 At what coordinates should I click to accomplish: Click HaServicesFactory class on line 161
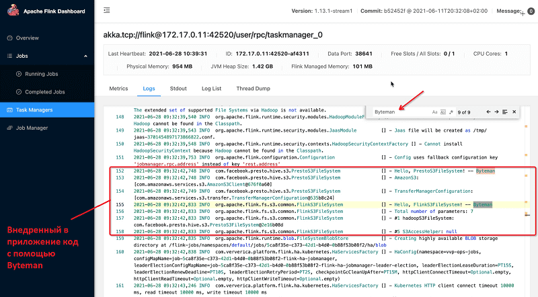tap(355, 286)
